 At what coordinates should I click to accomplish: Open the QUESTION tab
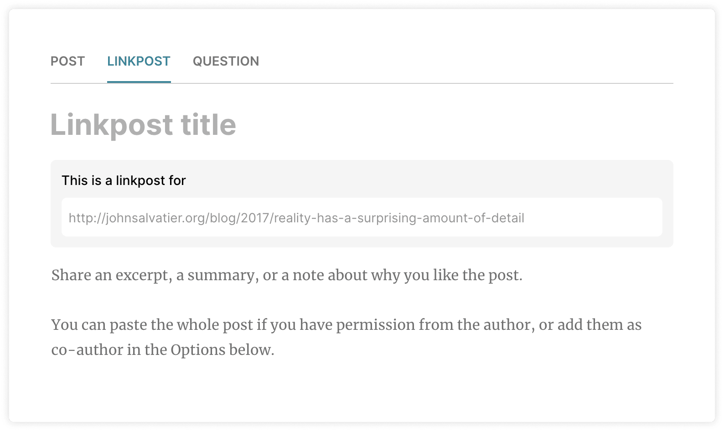pos(226,61)
